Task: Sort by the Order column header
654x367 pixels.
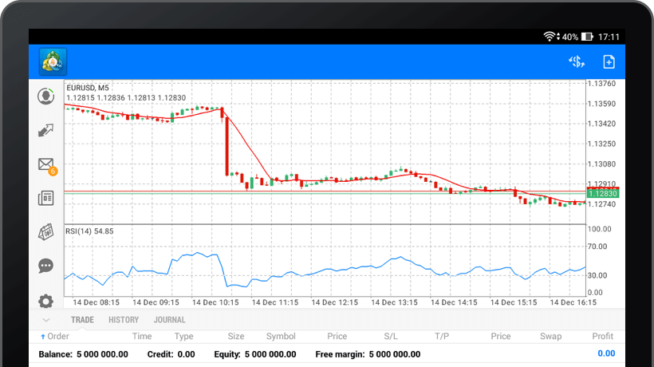Action: click(x=55, y=336)
